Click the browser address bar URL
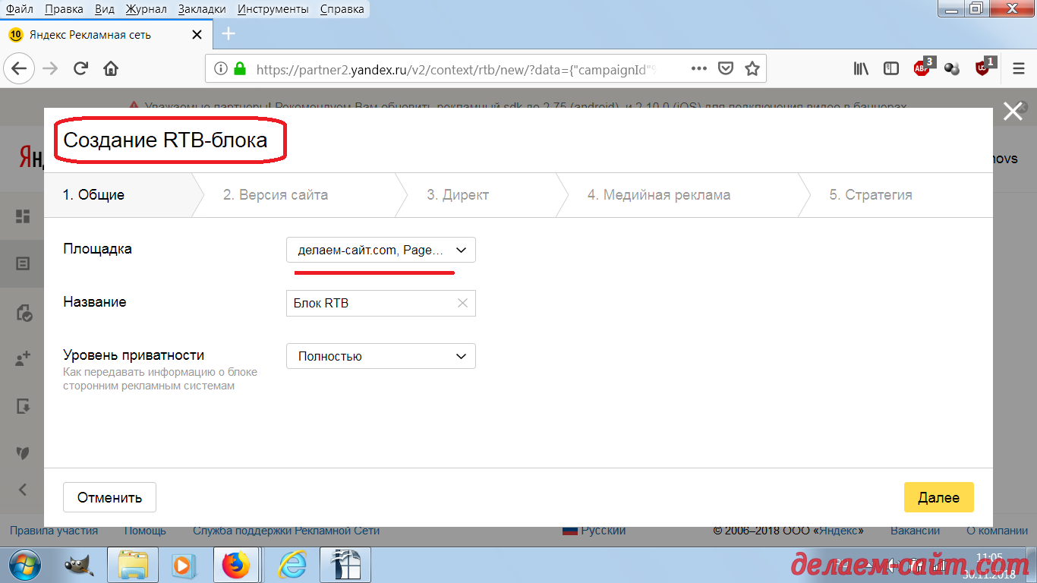This screenshot has height=583, width=1037. 455,68
